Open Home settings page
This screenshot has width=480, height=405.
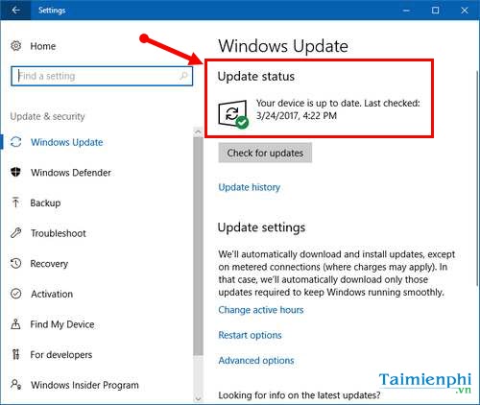tap(43, 46)
